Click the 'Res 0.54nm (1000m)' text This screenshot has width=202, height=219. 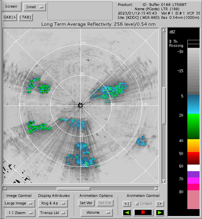click(x=180, y=18)
